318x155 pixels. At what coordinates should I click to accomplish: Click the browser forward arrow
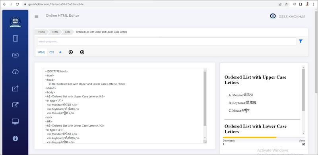pyautogui.click(x=11, y=4)
